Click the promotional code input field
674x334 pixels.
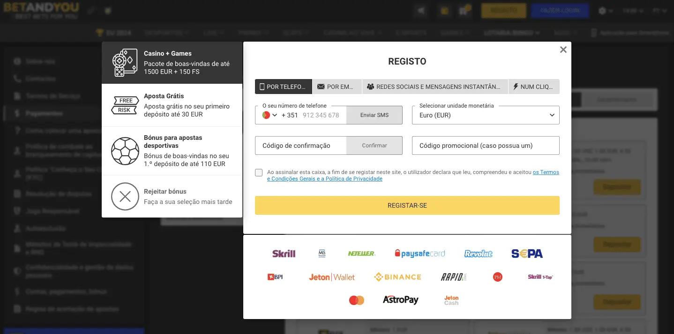tap(485, 145)
